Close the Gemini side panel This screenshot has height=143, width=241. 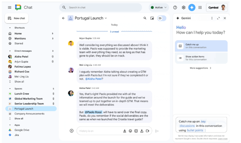pyautogui.click(x=225, y=18)
